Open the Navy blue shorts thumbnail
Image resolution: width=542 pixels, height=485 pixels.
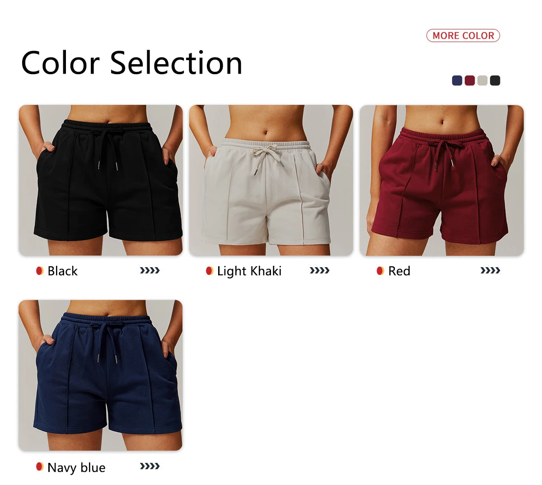(x=101, y=375)
